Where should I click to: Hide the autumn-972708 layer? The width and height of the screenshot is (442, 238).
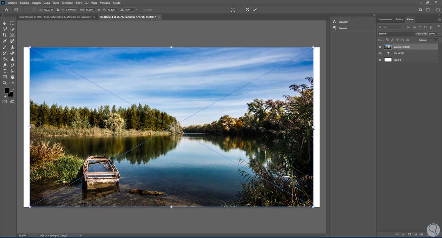380,47
